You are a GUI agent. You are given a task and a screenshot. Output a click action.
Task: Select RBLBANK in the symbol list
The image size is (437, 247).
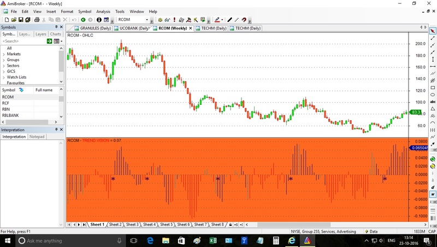[10, 115]
